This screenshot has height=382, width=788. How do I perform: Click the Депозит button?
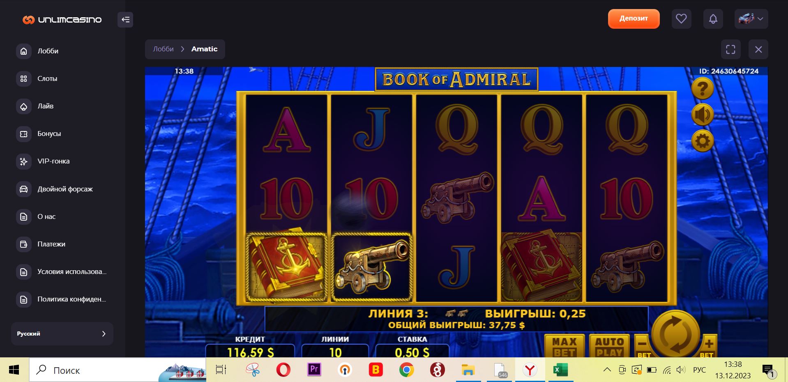(x=634, y=18)
